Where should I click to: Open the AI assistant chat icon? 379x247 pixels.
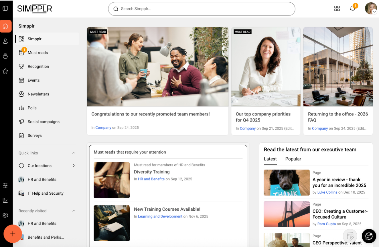369,236
